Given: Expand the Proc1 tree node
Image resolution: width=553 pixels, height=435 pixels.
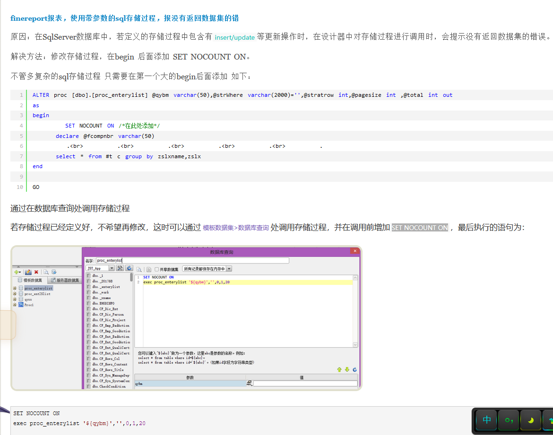Looking at the screenshot, I should [x=15, y=305].
